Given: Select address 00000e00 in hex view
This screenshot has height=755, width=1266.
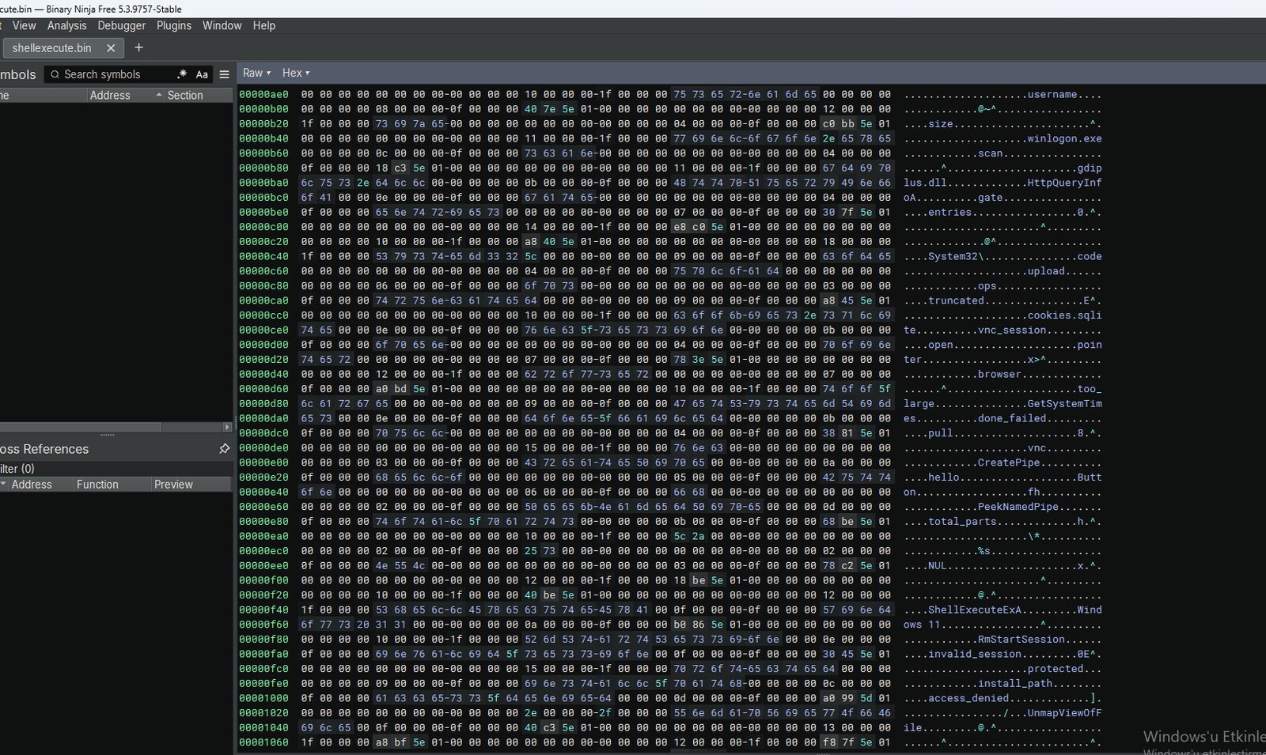Looking at the screenshot, I should coord(264,462).
